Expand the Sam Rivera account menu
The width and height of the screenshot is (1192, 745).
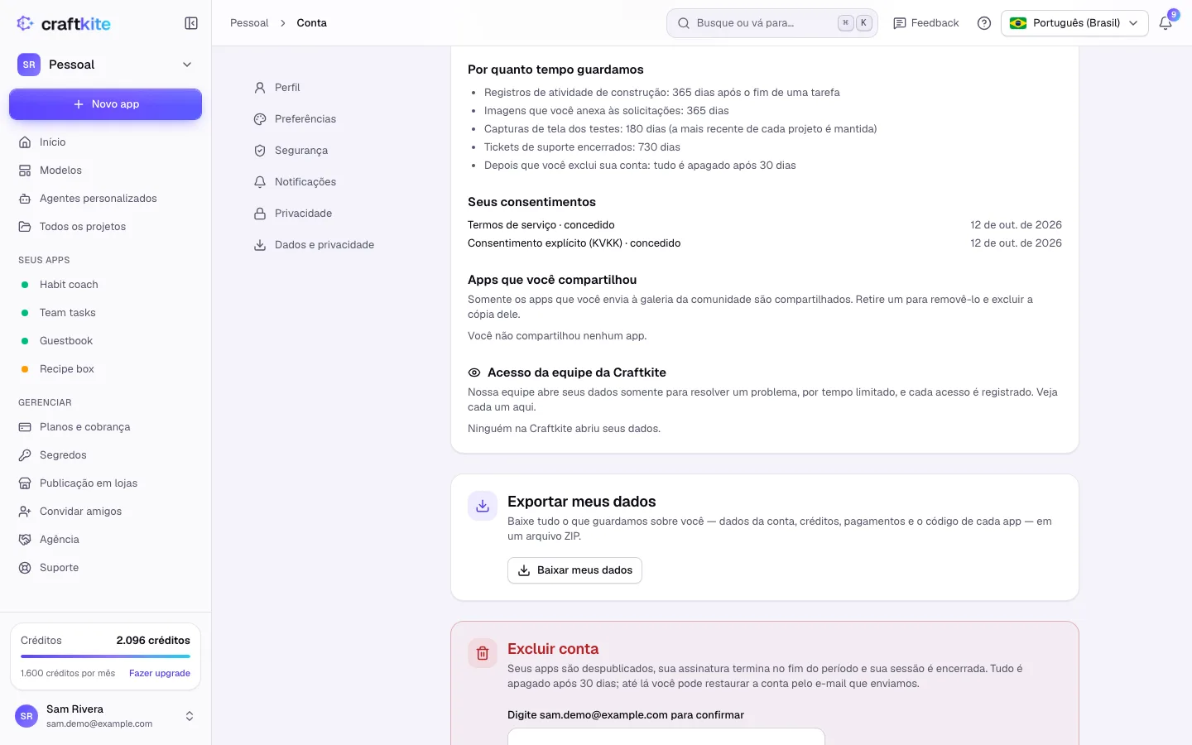[105, 716]
